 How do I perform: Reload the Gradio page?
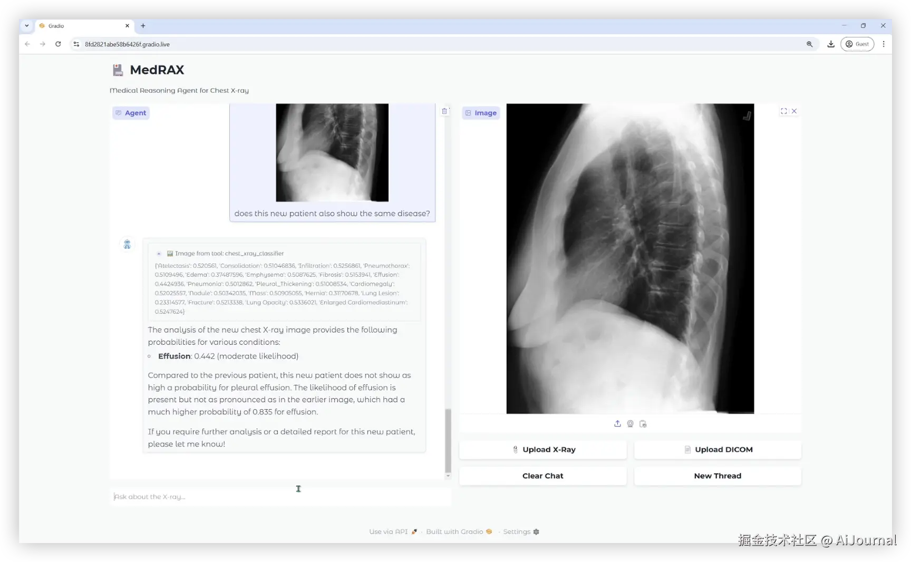[x=58, y=44]
